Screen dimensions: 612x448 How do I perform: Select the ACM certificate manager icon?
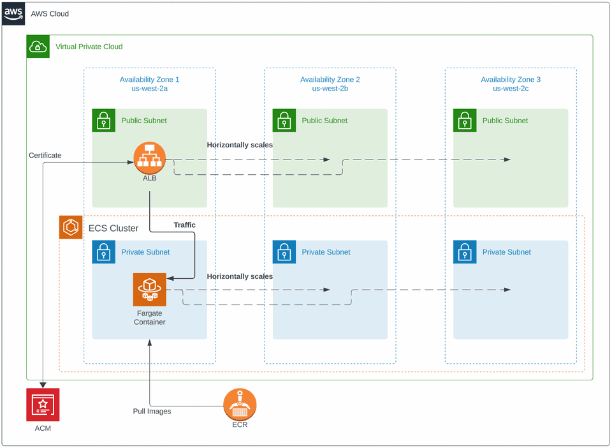click(43, 405)
